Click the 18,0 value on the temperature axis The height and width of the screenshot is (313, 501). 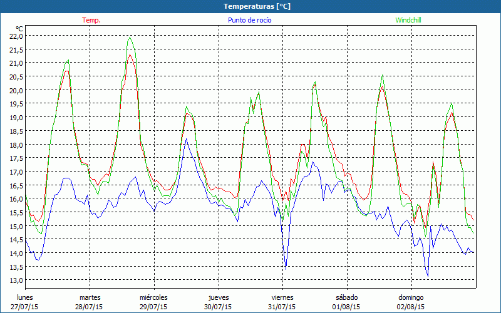[x=16, y=145]
